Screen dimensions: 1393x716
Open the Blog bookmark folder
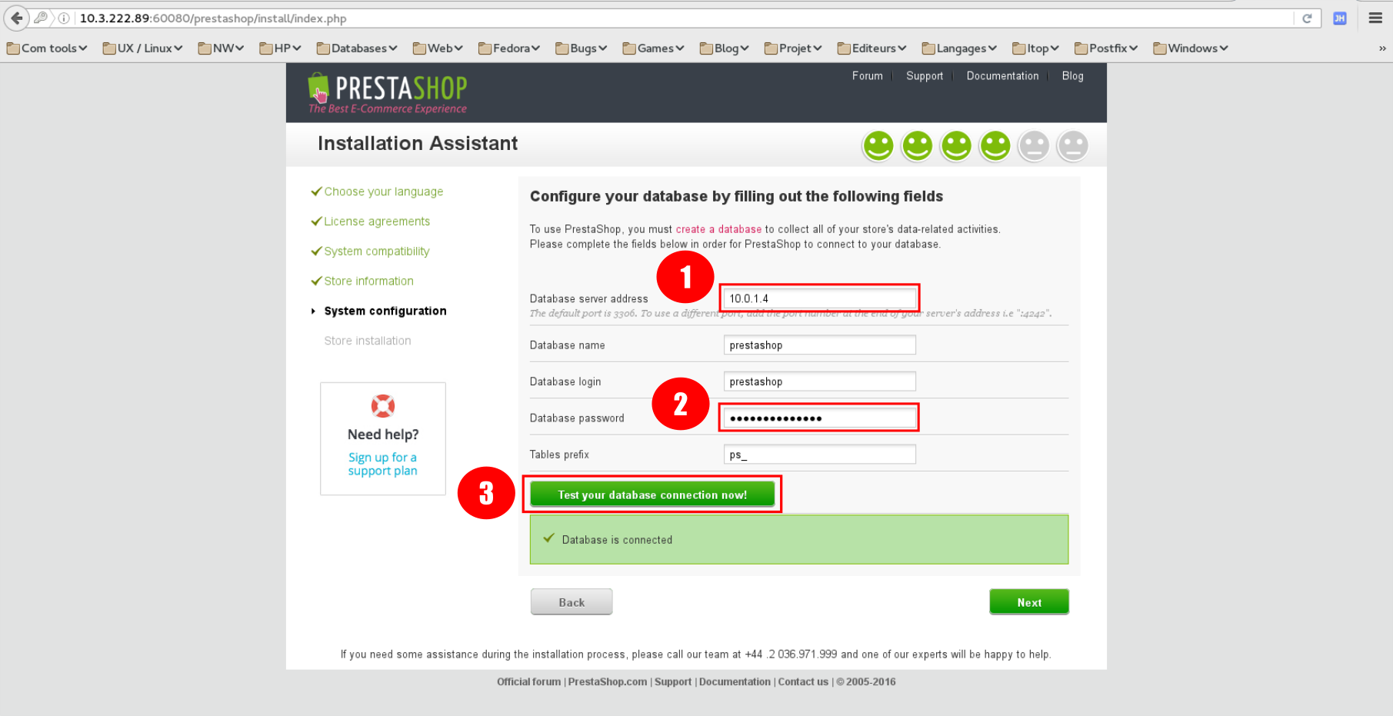[725, 48]
